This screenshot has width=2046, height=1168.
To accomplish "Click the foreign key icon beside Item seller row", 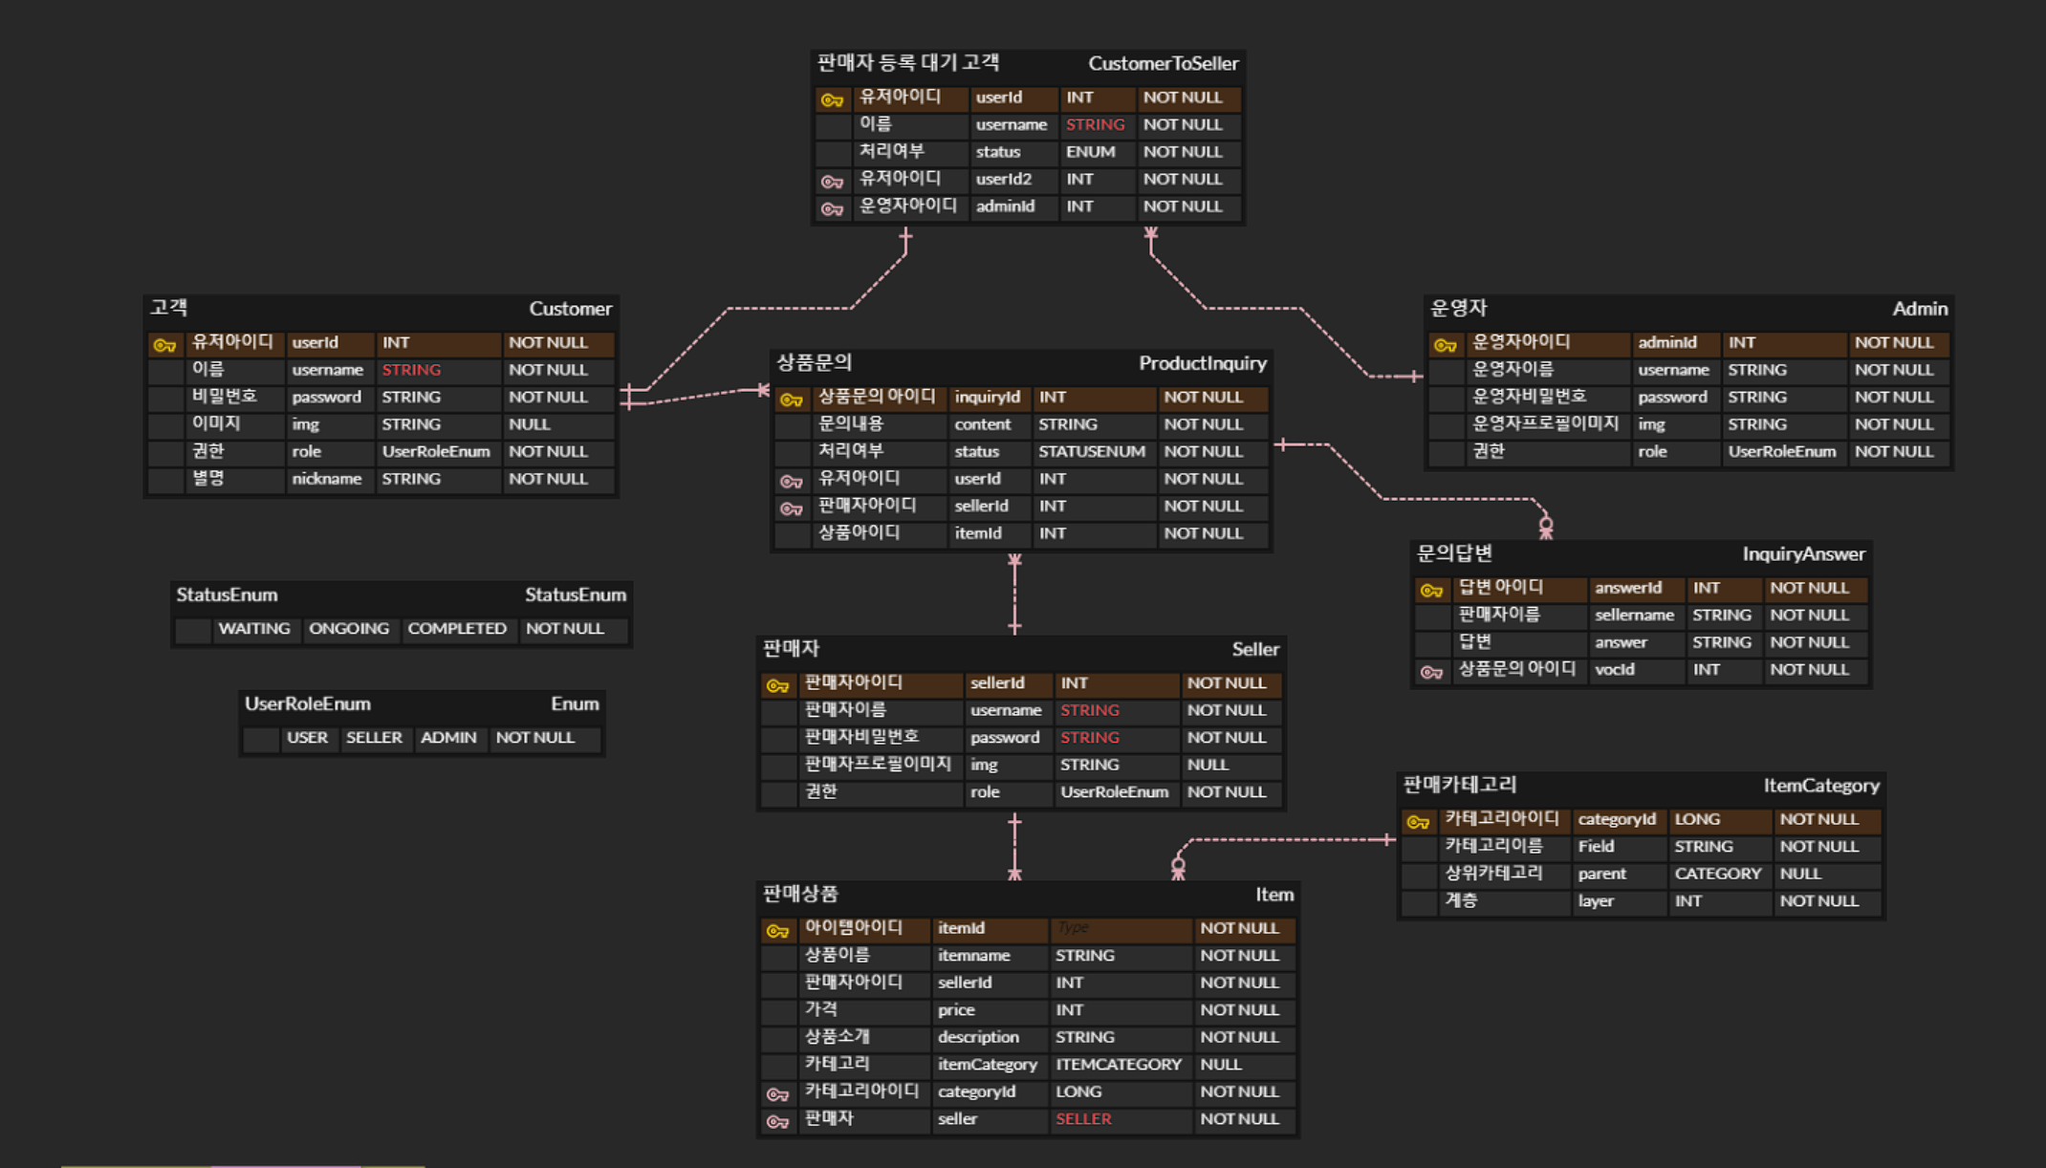I will [x=777, y=1121].
